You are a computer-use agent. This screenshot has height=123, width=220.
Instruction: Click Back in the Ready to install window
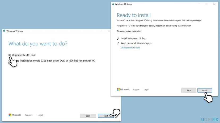[x=189, y=90]
